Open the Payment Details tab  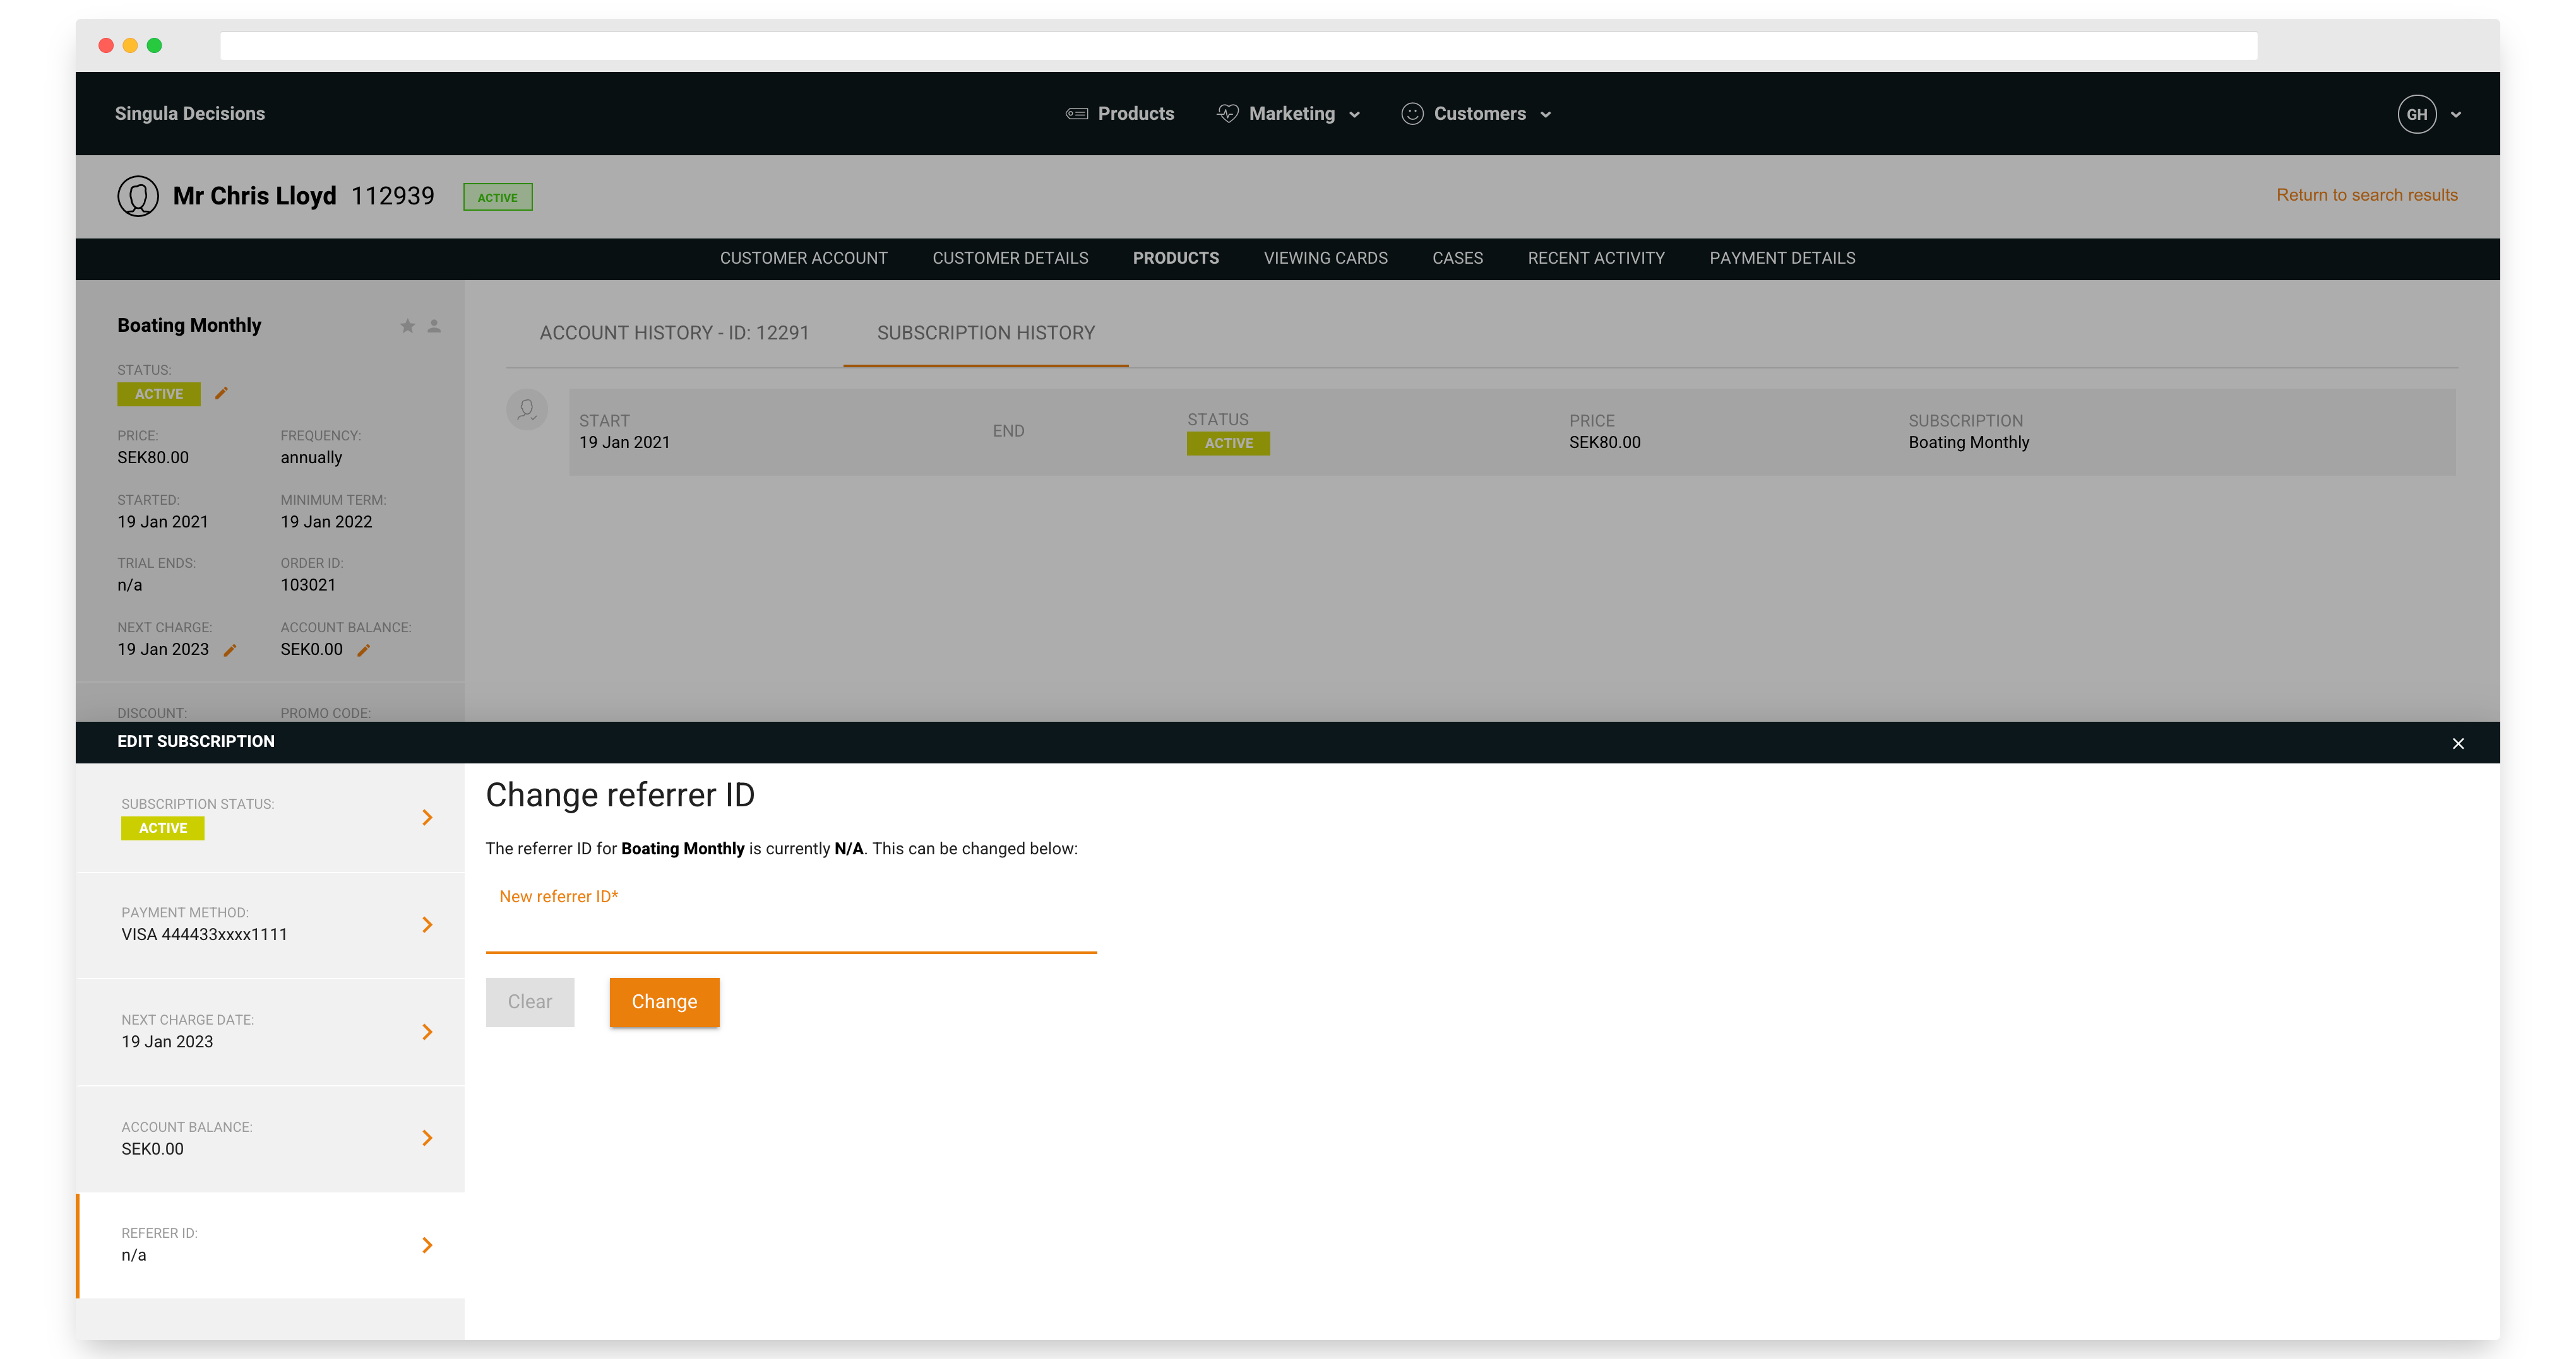pyautogui.click(x=1781, y=258)
